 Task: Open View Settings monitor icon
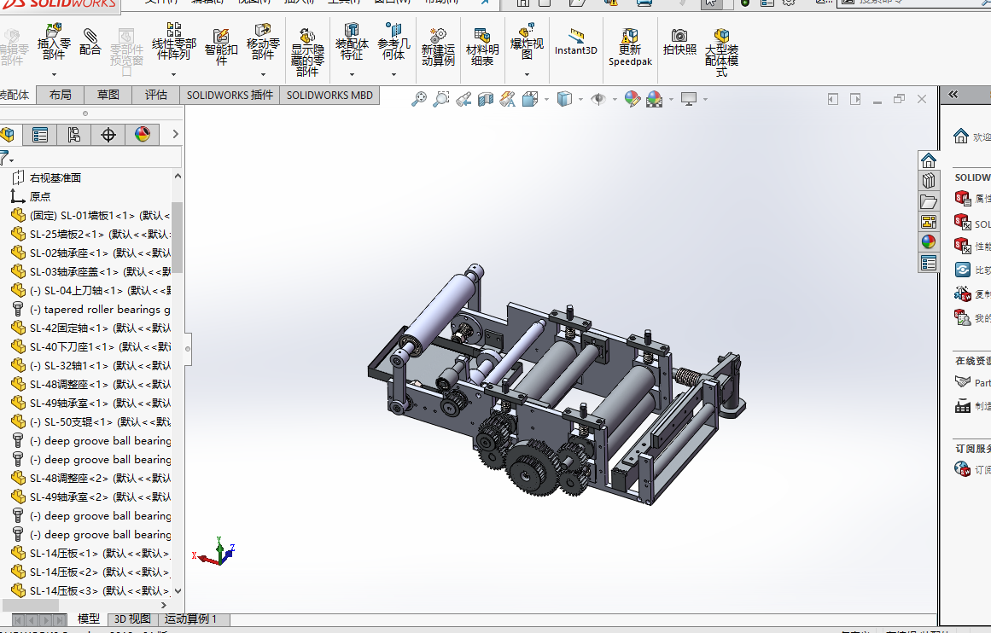689,99
